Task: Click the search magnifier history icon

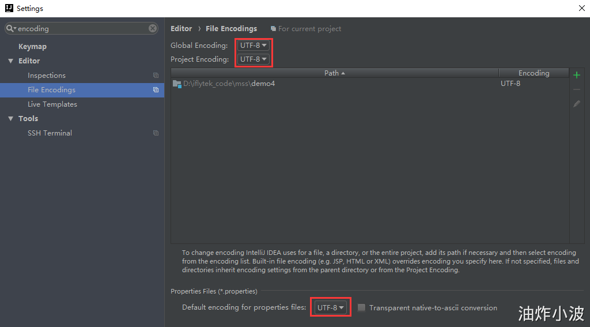Action: tap(11, 28)
